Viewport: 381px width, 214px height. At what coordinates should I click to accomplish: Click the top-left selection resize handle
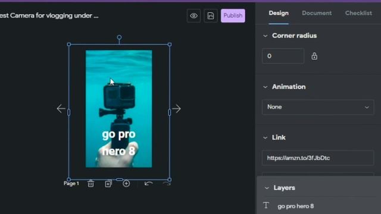point(69,45)
